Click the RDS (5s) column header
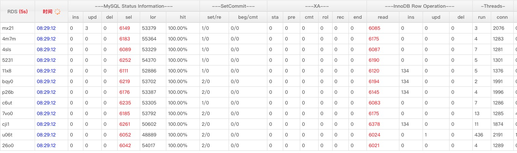The image size is (517, 153). 17,11
